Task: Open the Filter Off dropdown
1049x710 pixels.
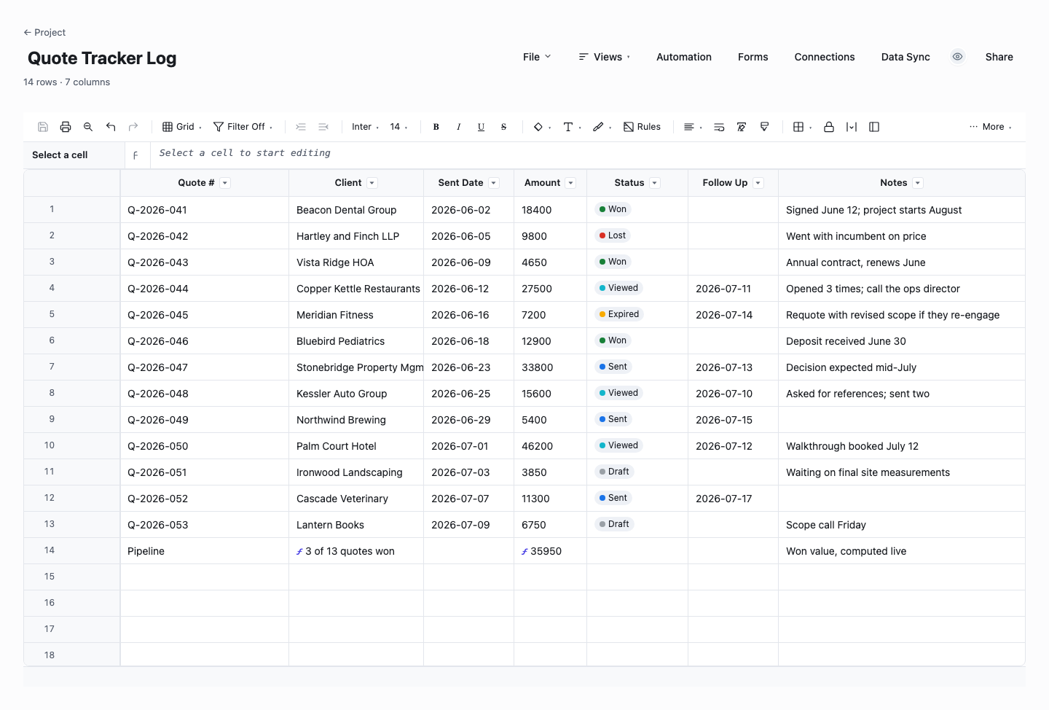Action: pos(243,127)
